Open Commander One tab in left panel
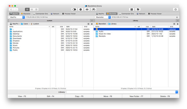 [41, 14]
